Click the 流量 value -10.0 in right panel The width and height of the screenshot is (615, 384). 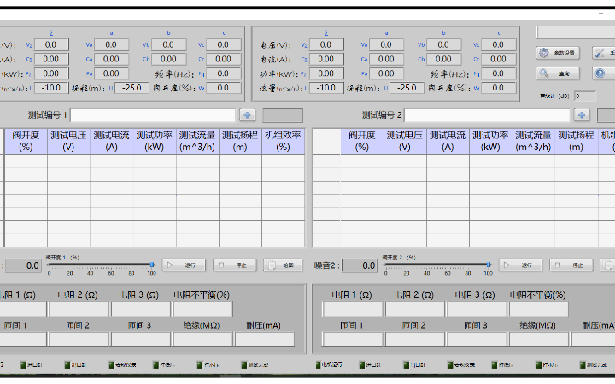point(326,88)
